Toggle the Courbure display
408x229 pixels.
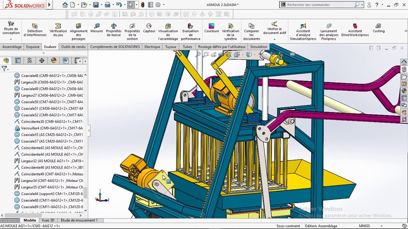[211, 28]
